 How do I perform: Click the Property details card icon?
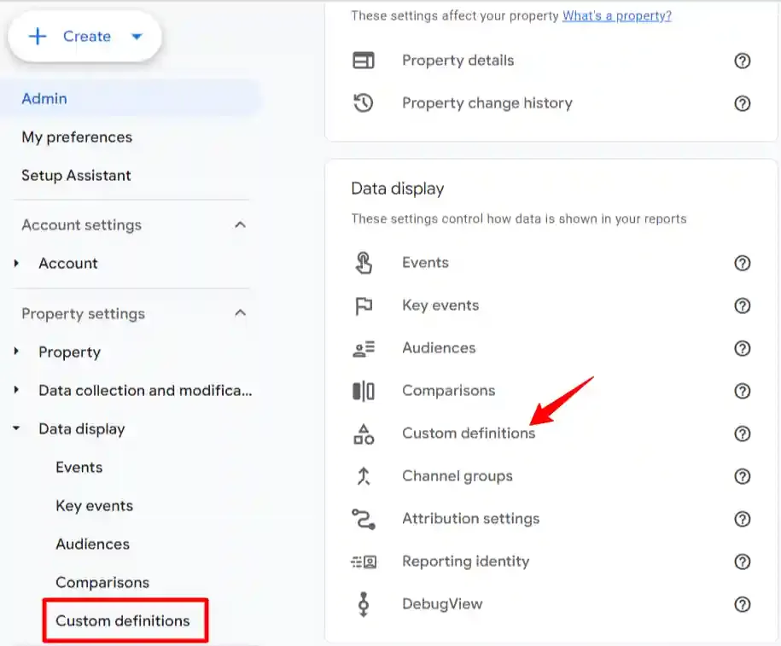coord(363,61)
